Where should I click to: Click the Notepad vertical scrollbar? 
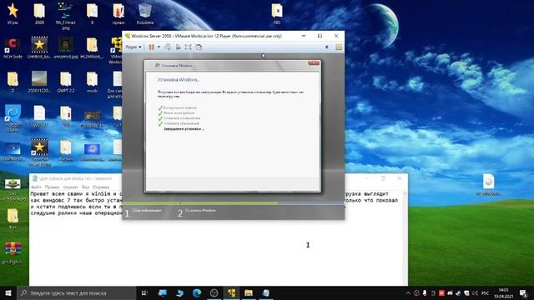coord(405,238)
